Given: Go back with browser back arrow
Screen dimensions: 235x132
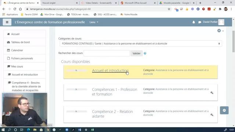Looking at the screenshot, I should coord(4,9).
